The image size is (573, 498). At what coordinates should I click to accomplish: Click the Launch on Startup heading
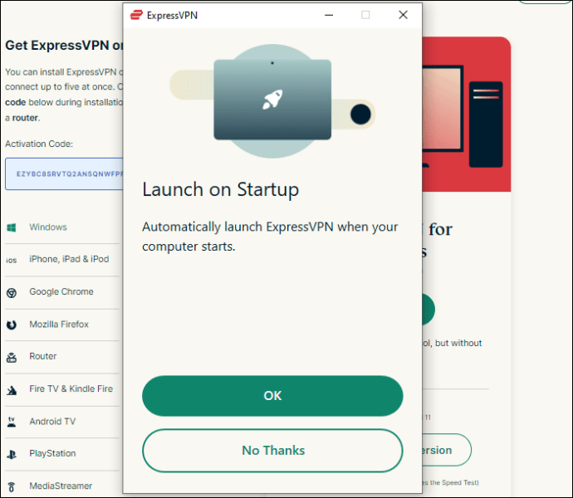(x=220, y=189)
